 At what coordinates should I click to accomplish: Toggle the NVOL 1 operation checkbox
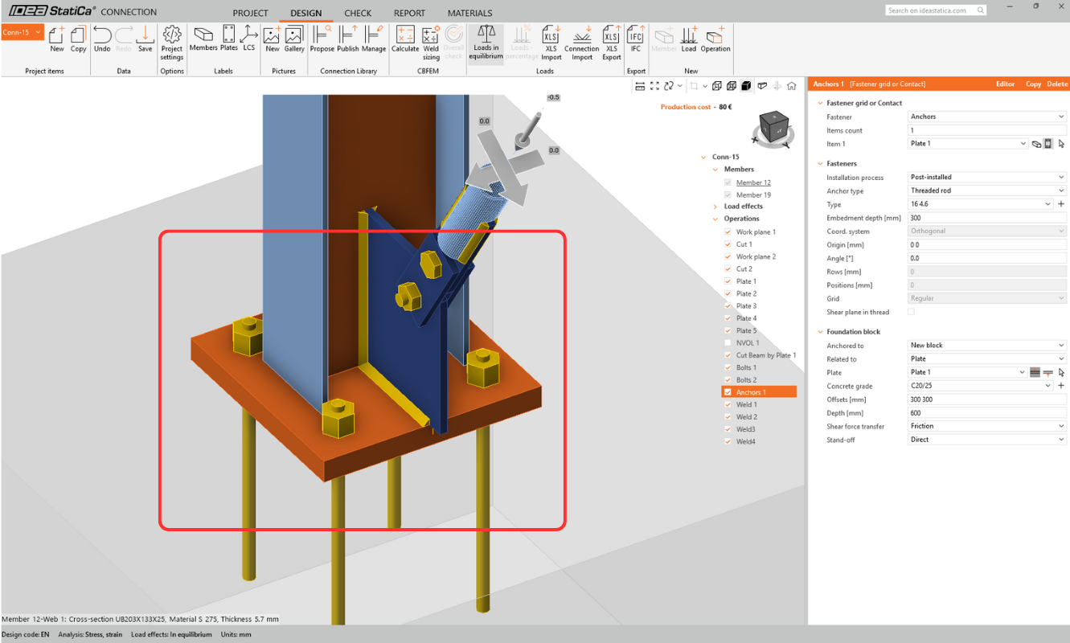[728, 343]
